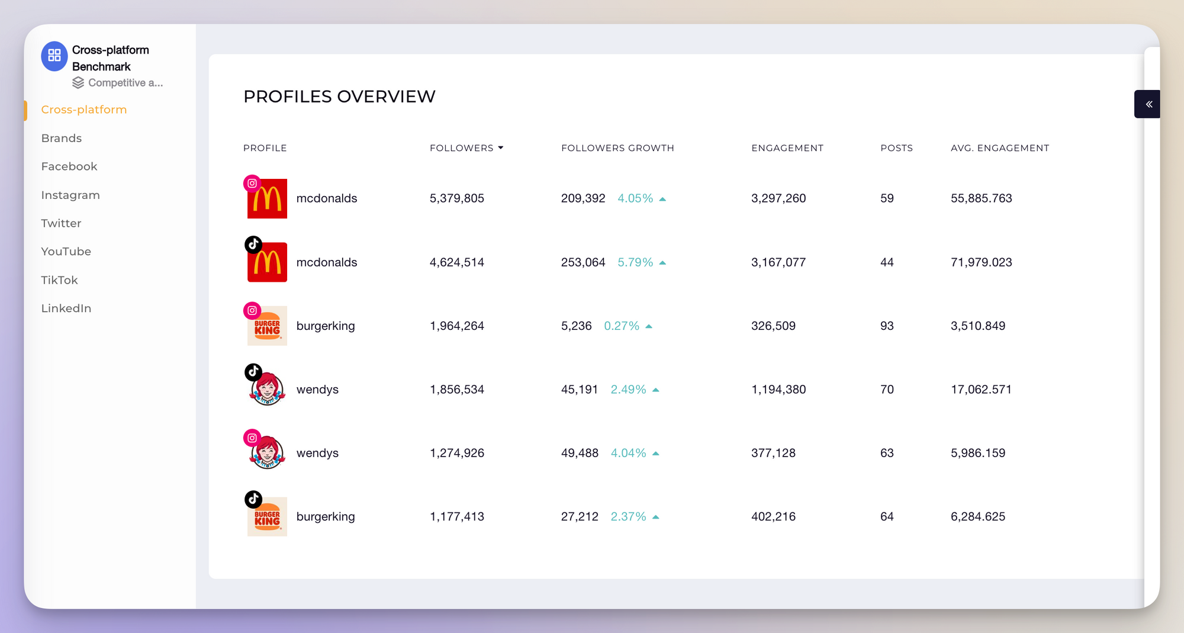Sort by Posts column header
Screen dimensions: 1184x633
[896, 148]
